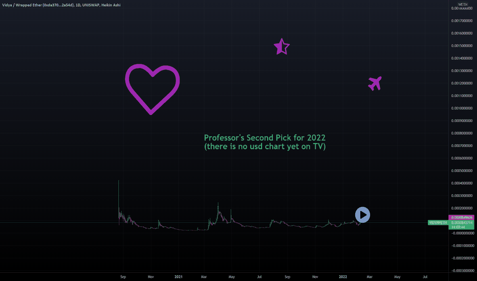This screenshot has width=477, height=281.
Task: Click the Nov label before 2022
Action: pos(315,277)
